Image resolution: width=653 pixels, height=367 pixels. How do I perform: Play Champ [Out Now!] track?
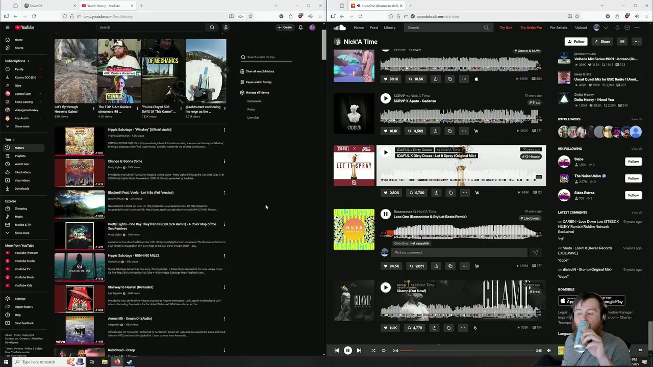point(386,287)
